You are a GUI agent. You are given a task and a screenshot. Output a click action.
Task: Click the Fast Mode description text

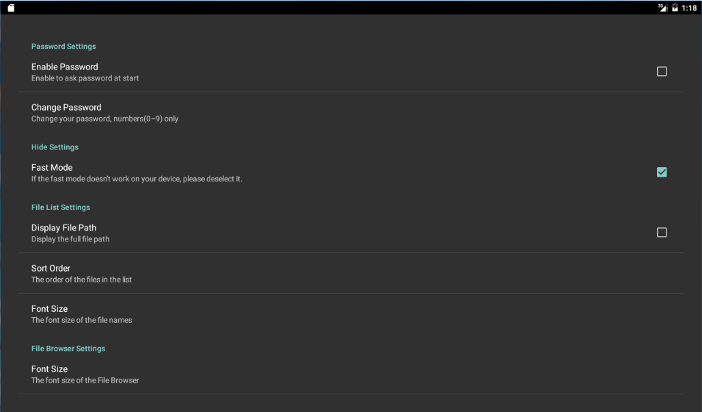tap(137, 179)
